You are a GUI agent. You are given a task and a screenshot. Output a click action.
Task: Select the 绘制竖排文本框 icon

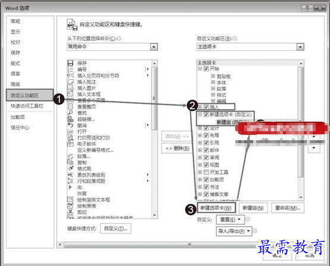click(70, 200)
